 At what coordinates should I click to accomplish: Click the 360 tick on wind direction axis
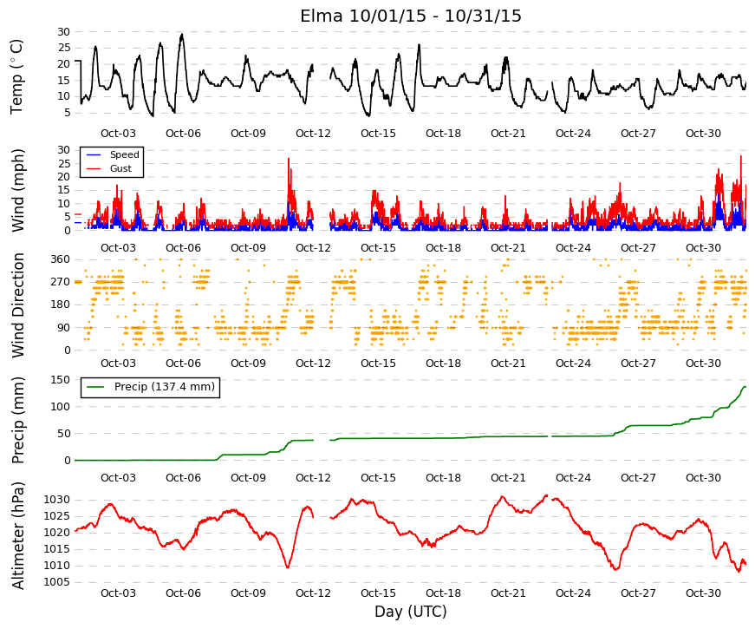point(60,259)
